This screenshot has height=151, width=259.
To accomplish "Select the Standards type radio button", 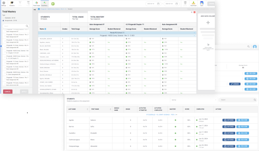I will click(3, 18).
